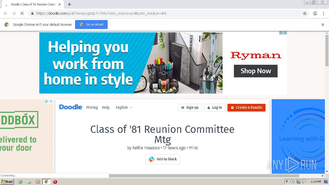Image resolution: width=329 pixels, height=185 pixels.
Task: Click the red stop-sign taskbar icon
Action: click(55, 182)
